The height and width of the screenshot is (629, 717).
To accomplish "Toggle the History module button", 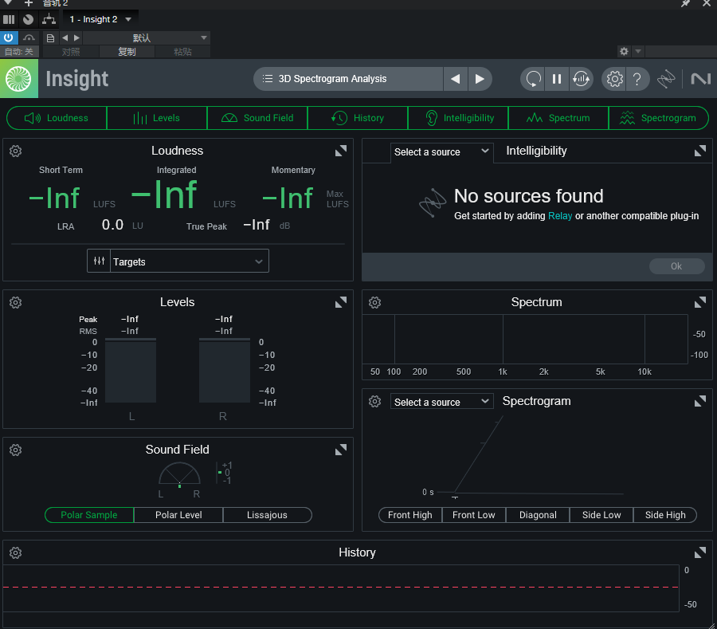I will (358, 118).
